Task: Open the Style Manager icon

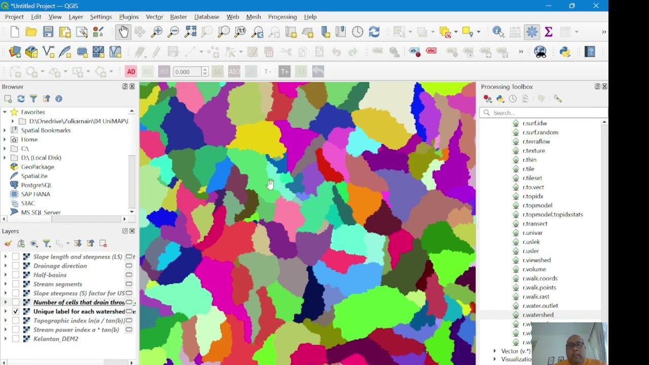Action: 98,32
